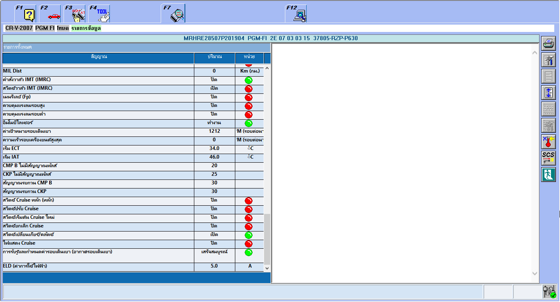Click the greyed-out icon above the thermometer

tap(548, 125)
